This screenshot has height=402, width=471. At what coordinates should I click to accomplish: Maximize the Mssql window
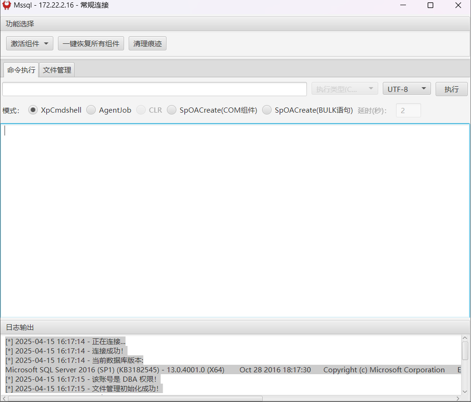pyautogui.click(x=430, y=5)
